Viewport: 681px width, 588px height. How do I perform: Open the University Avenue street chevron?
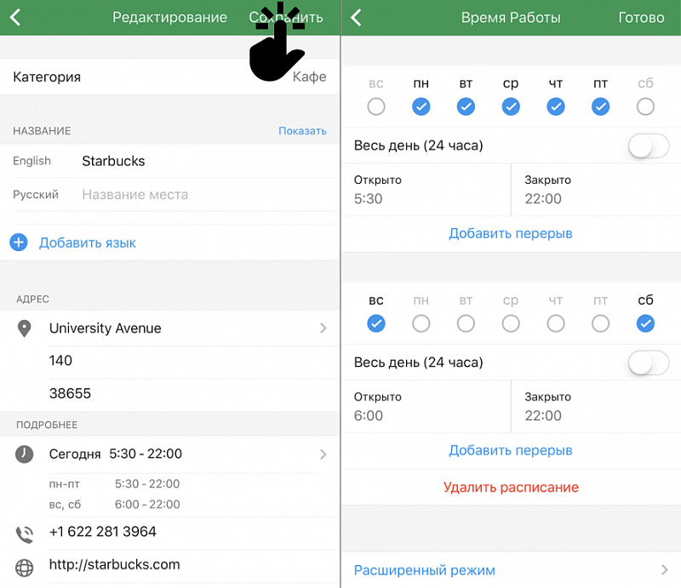tap(323, 328)
